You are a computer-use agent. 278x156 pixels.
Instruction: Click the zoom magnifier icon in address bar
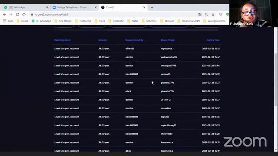pos(206,14)
